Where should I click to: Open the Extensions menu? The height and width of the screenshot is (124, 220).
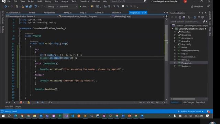(84, 1)
